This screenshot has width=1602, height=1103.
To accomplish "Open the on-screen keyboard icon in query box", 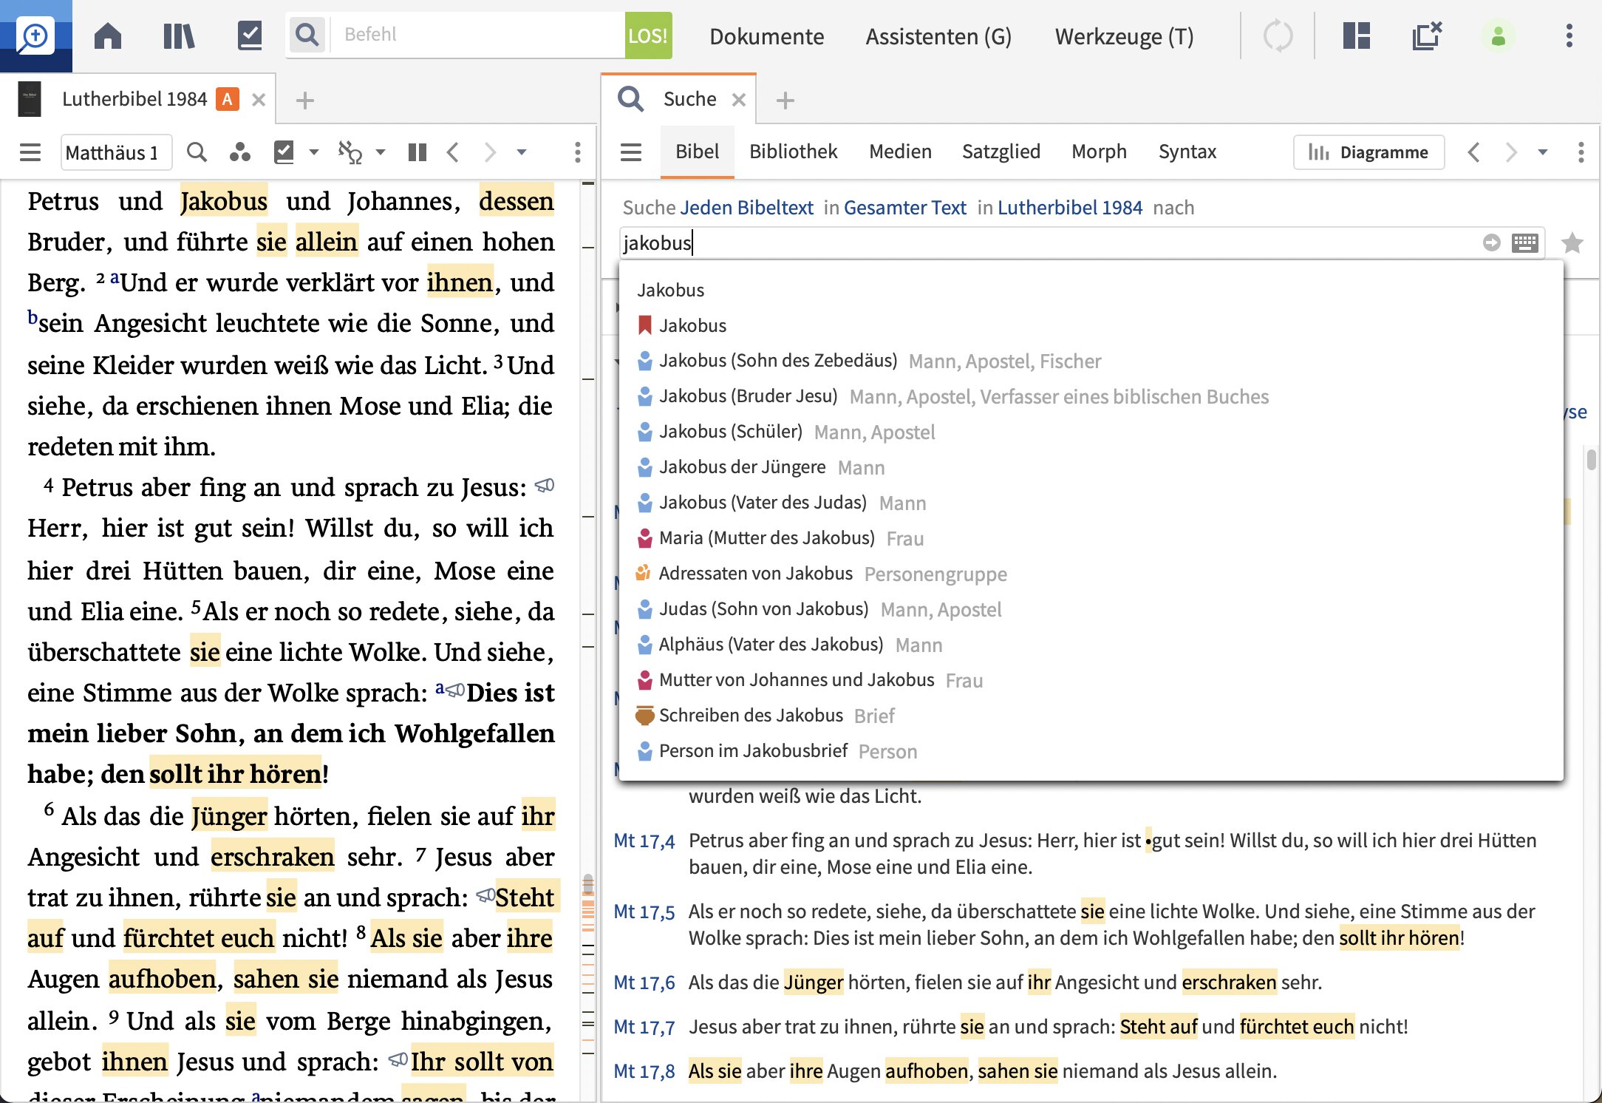I will [1524, 242].
